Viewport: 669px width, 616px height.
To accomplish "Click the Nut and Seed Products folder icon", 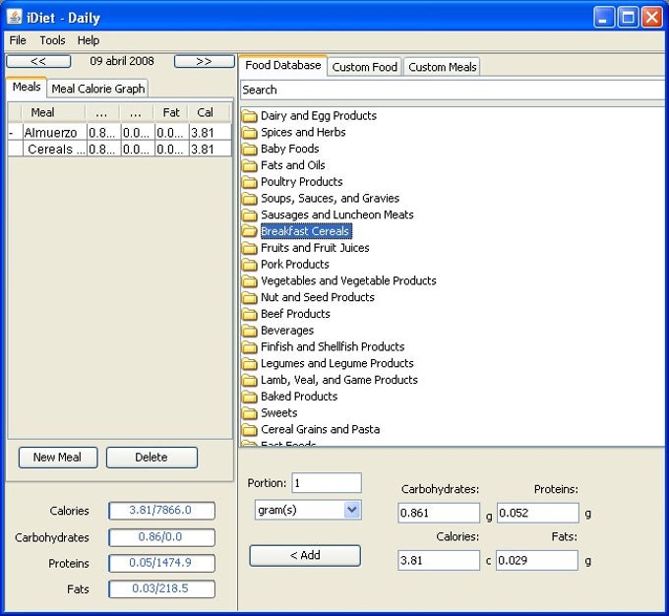I will 250,297.
